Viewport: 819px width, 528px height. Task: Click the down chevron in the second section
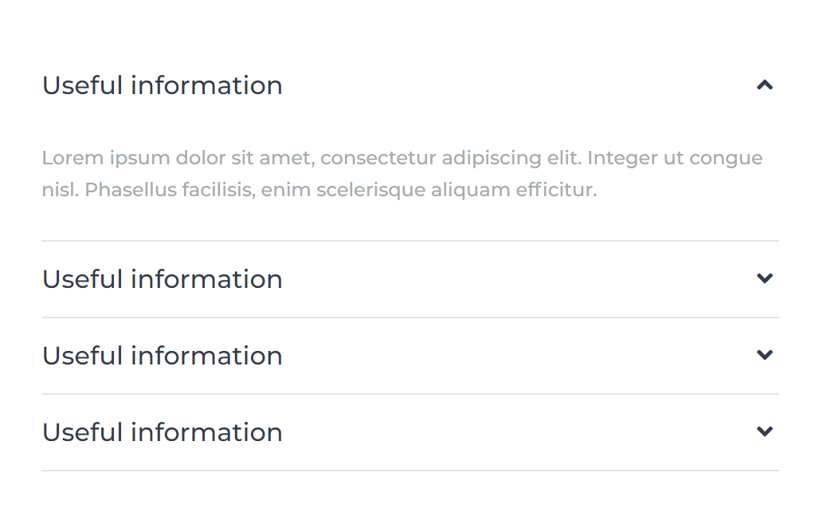[765, 278]
